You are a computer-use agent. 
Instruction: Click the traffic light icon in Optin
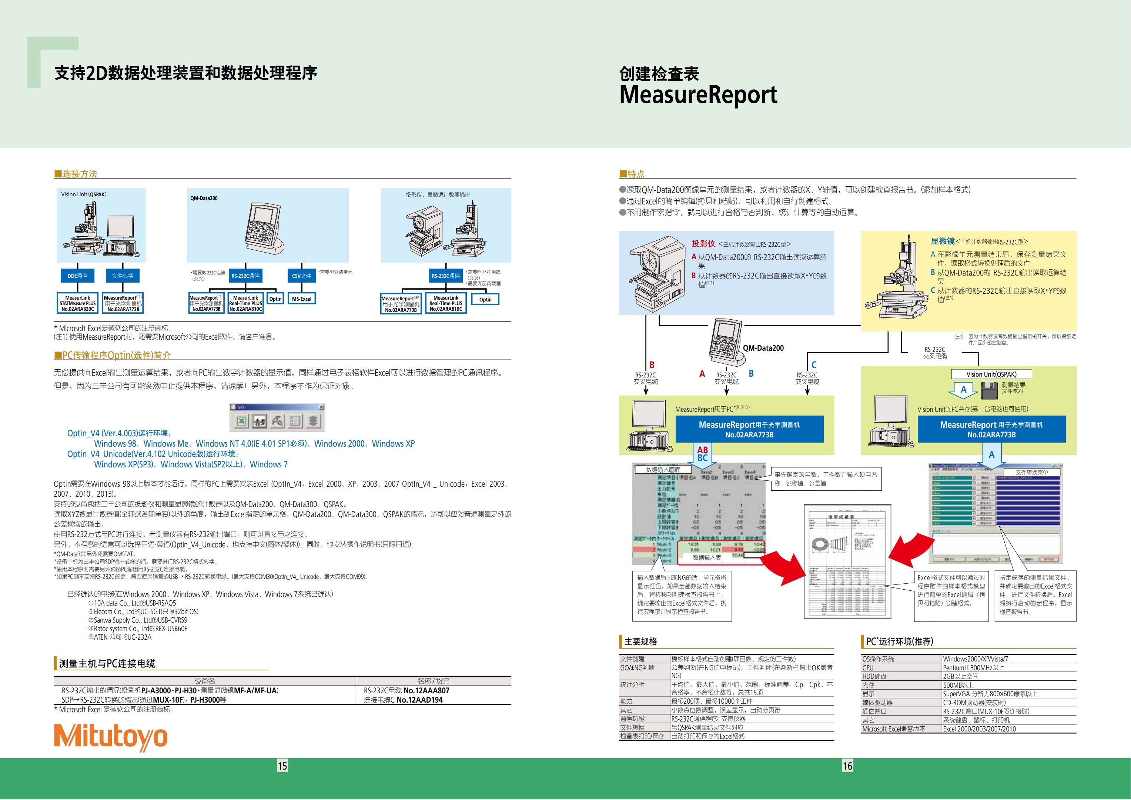pos(313,421)
